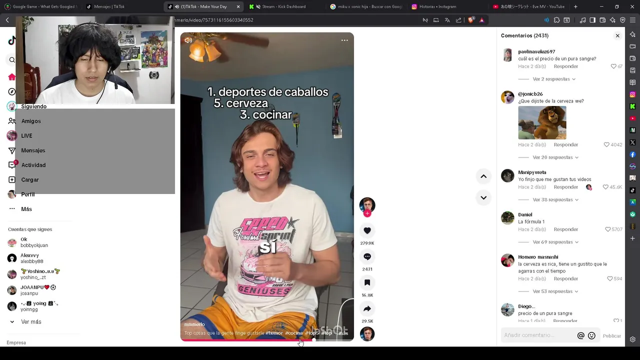Open Facebook in the browser sidebar
The height and width of the screenshot is (360, 640).
(632, 154)
